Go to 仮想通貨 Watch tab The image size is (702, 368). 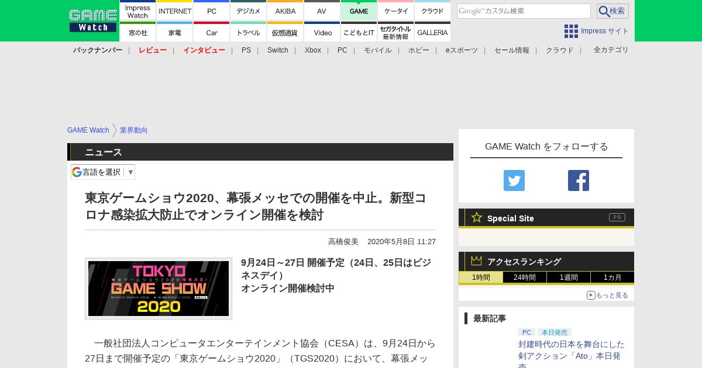[285, 32]
